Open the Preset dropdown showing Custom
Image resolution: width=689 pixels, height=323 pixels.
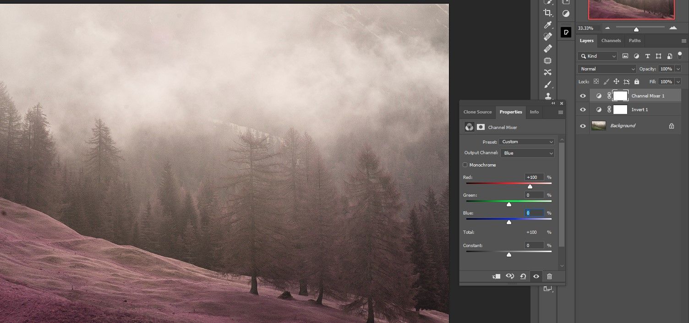(527, 142)
